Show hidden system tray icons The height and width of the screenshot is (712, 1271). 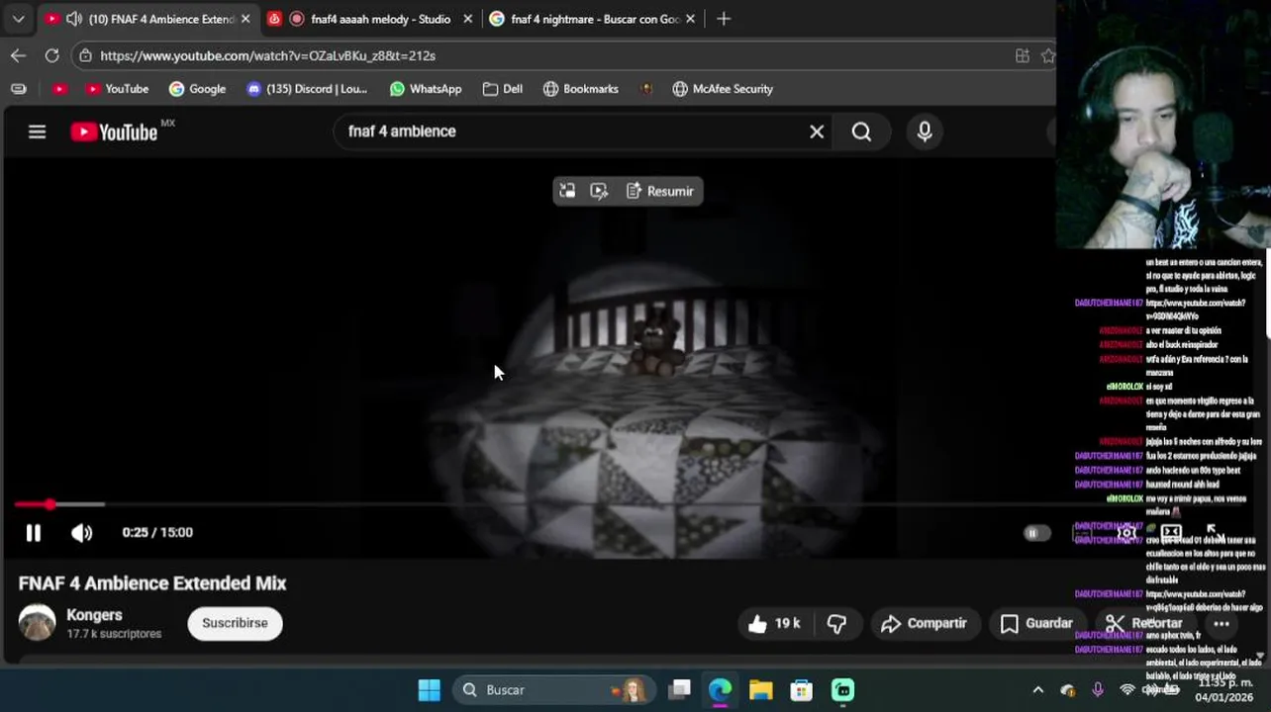(x=1037, y=689)
